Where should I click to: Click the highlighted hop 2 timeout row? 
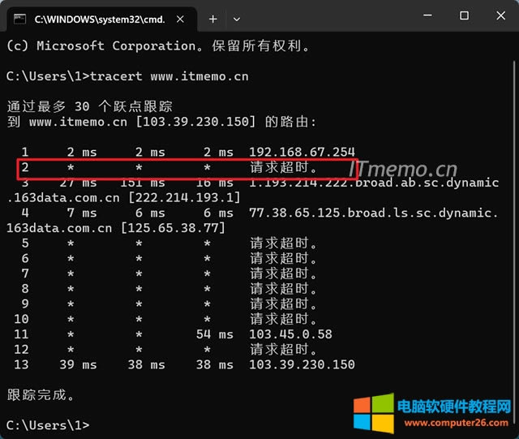click(x=187, y=170)
